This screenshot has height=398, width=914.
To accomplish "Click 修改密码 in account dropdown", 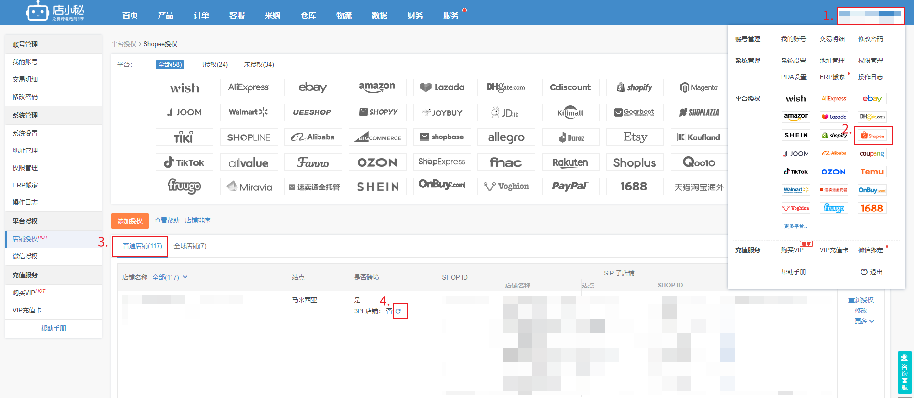I will (x=871, y=39).
